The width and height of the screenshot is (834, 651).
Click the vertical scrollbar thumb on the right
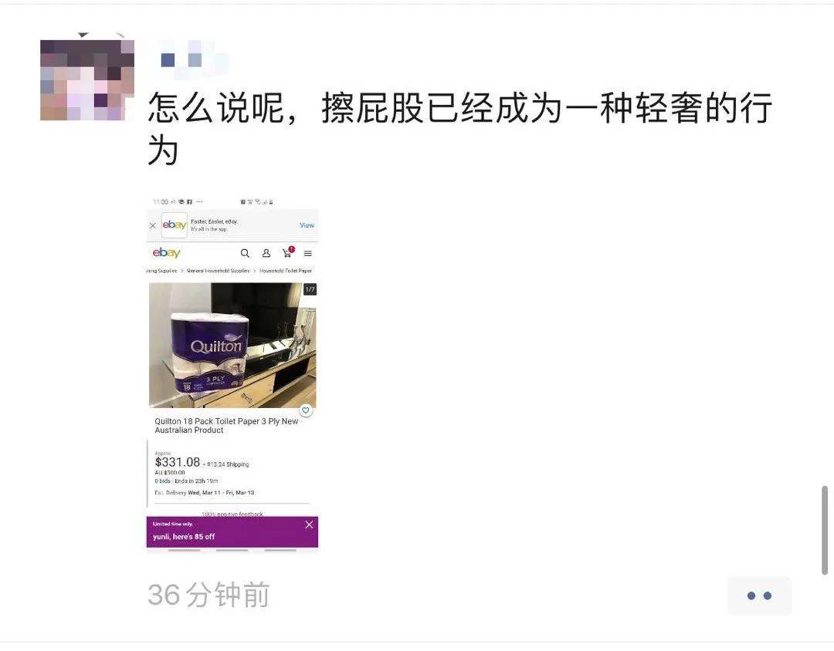tap(825, 530)
